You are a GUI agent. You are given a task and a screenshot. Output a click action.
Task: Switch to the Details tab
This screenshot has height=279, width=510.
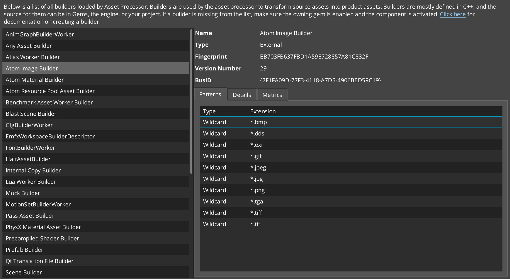pos(242,95)
